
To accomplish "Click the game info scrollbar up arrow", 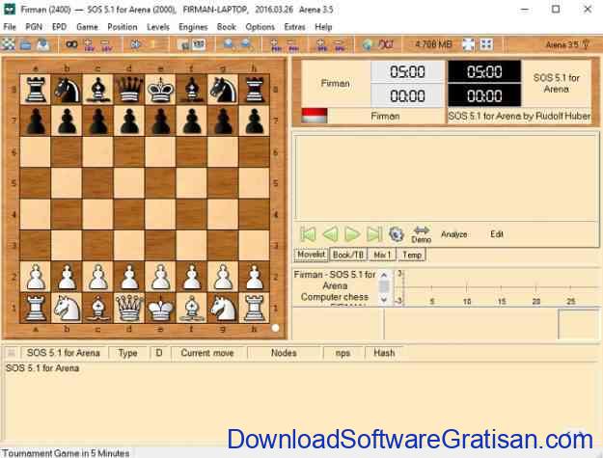I will (x=384, y=275).
